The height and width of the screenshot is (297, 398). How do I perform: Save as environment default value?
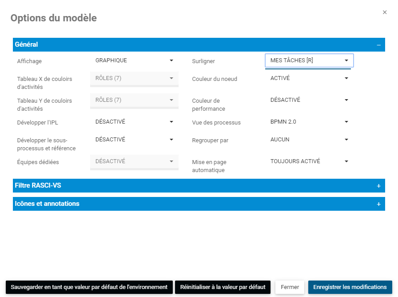coord(89,287)
